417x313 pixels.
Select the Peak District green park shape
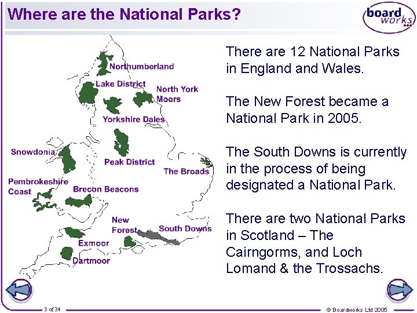pyautogui.click(x=121, y=143)
